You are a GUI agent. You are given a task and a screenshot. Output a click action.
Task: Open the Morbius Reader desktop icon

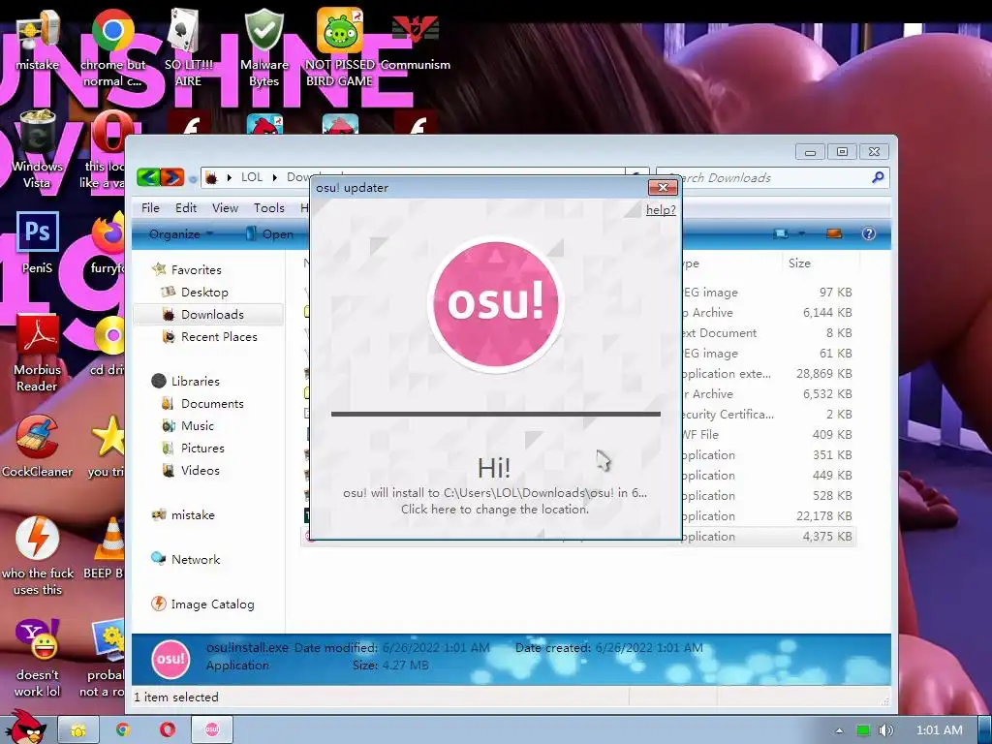(x=38, y=353)
